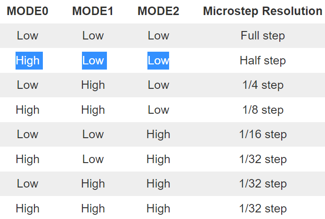Click the MODE0 column header

point(27,11)
